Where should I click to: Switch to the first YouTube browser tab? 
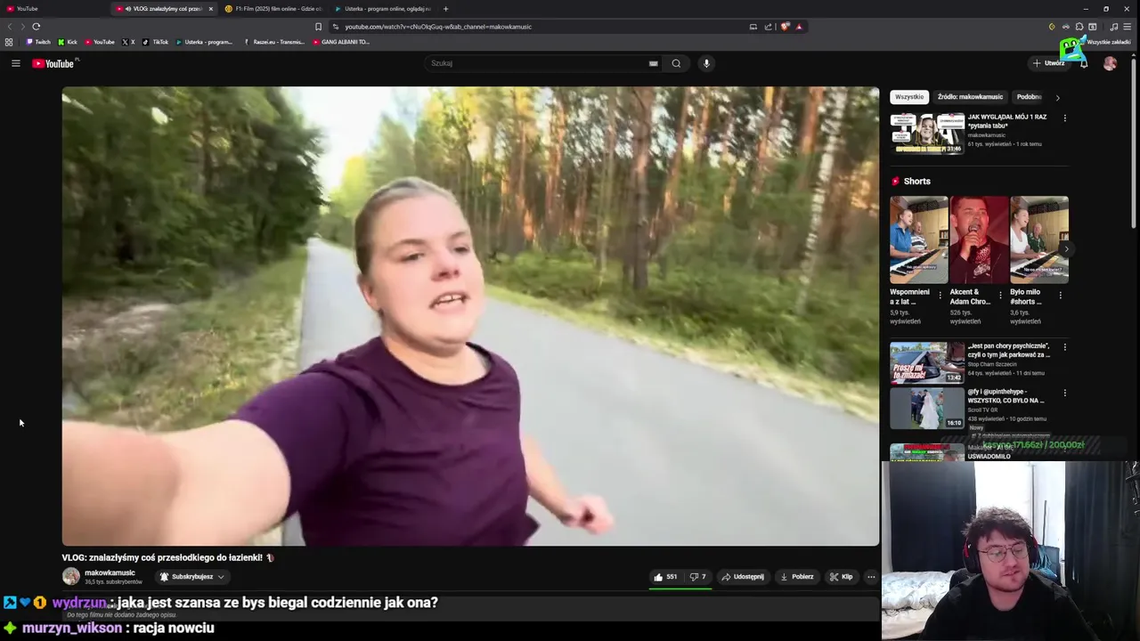[x=53, y=9]
